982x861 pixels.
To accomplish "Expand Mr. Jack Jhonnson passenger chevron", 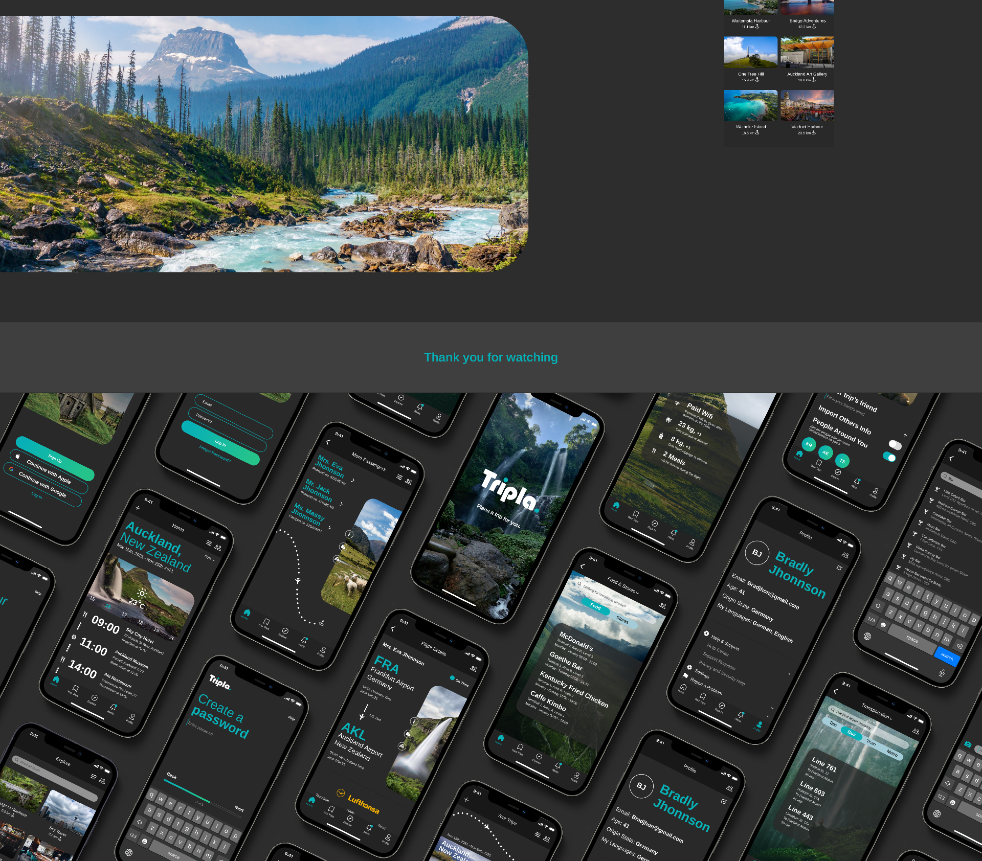I will point(341,504).
